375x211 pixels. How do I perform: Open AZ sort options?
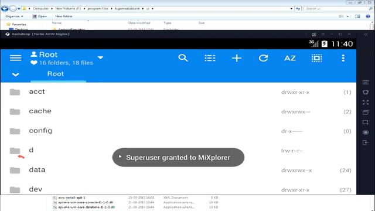[290, 58]
